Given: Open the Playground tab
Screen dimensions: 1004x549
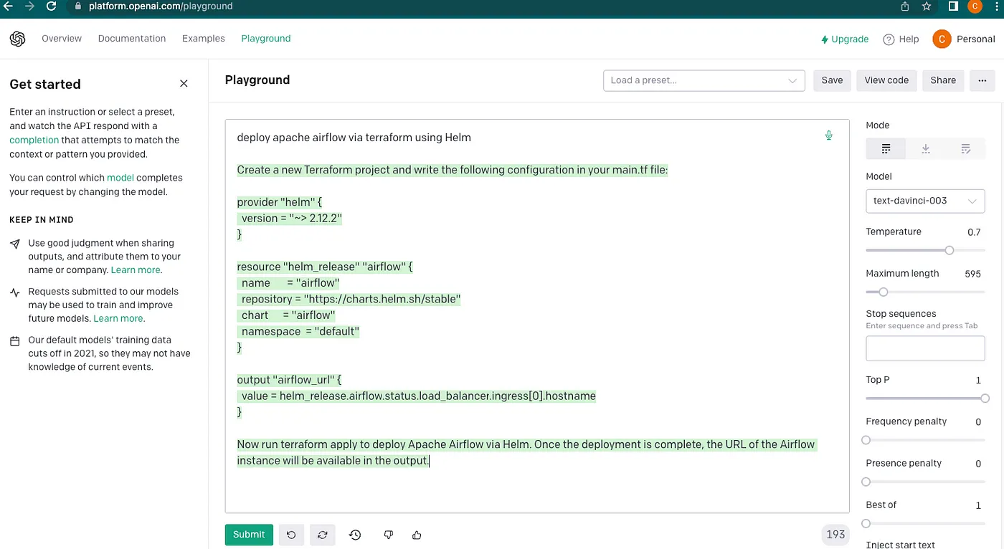Looking at the screenshot, I should tap(266, 39).
